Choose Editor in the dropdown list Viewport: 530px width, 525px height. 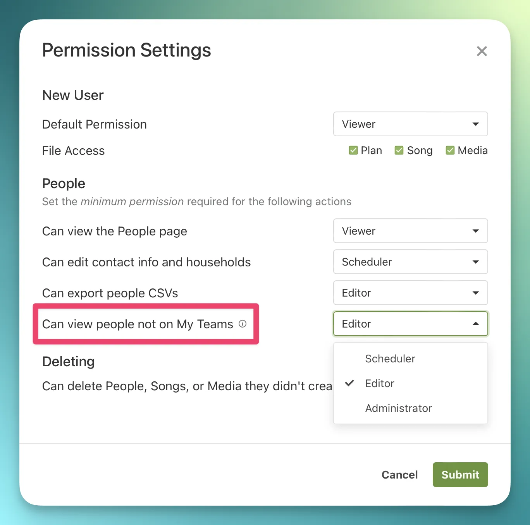(380, 383)
